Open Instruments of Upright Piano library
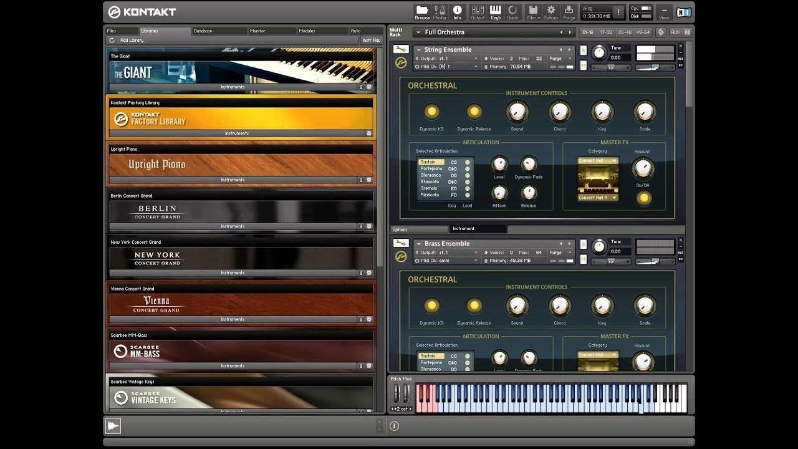 [233, 180]
